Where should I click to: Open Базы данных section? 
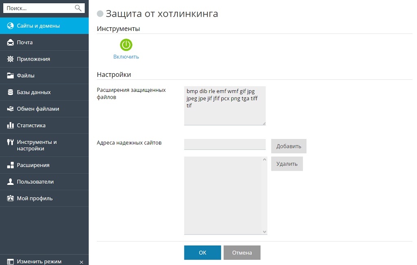(x=44, y=92)
